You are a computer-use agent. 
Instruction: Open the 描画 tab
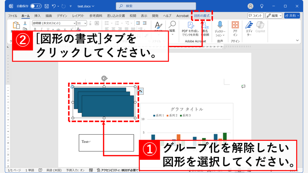pos(49,16)
